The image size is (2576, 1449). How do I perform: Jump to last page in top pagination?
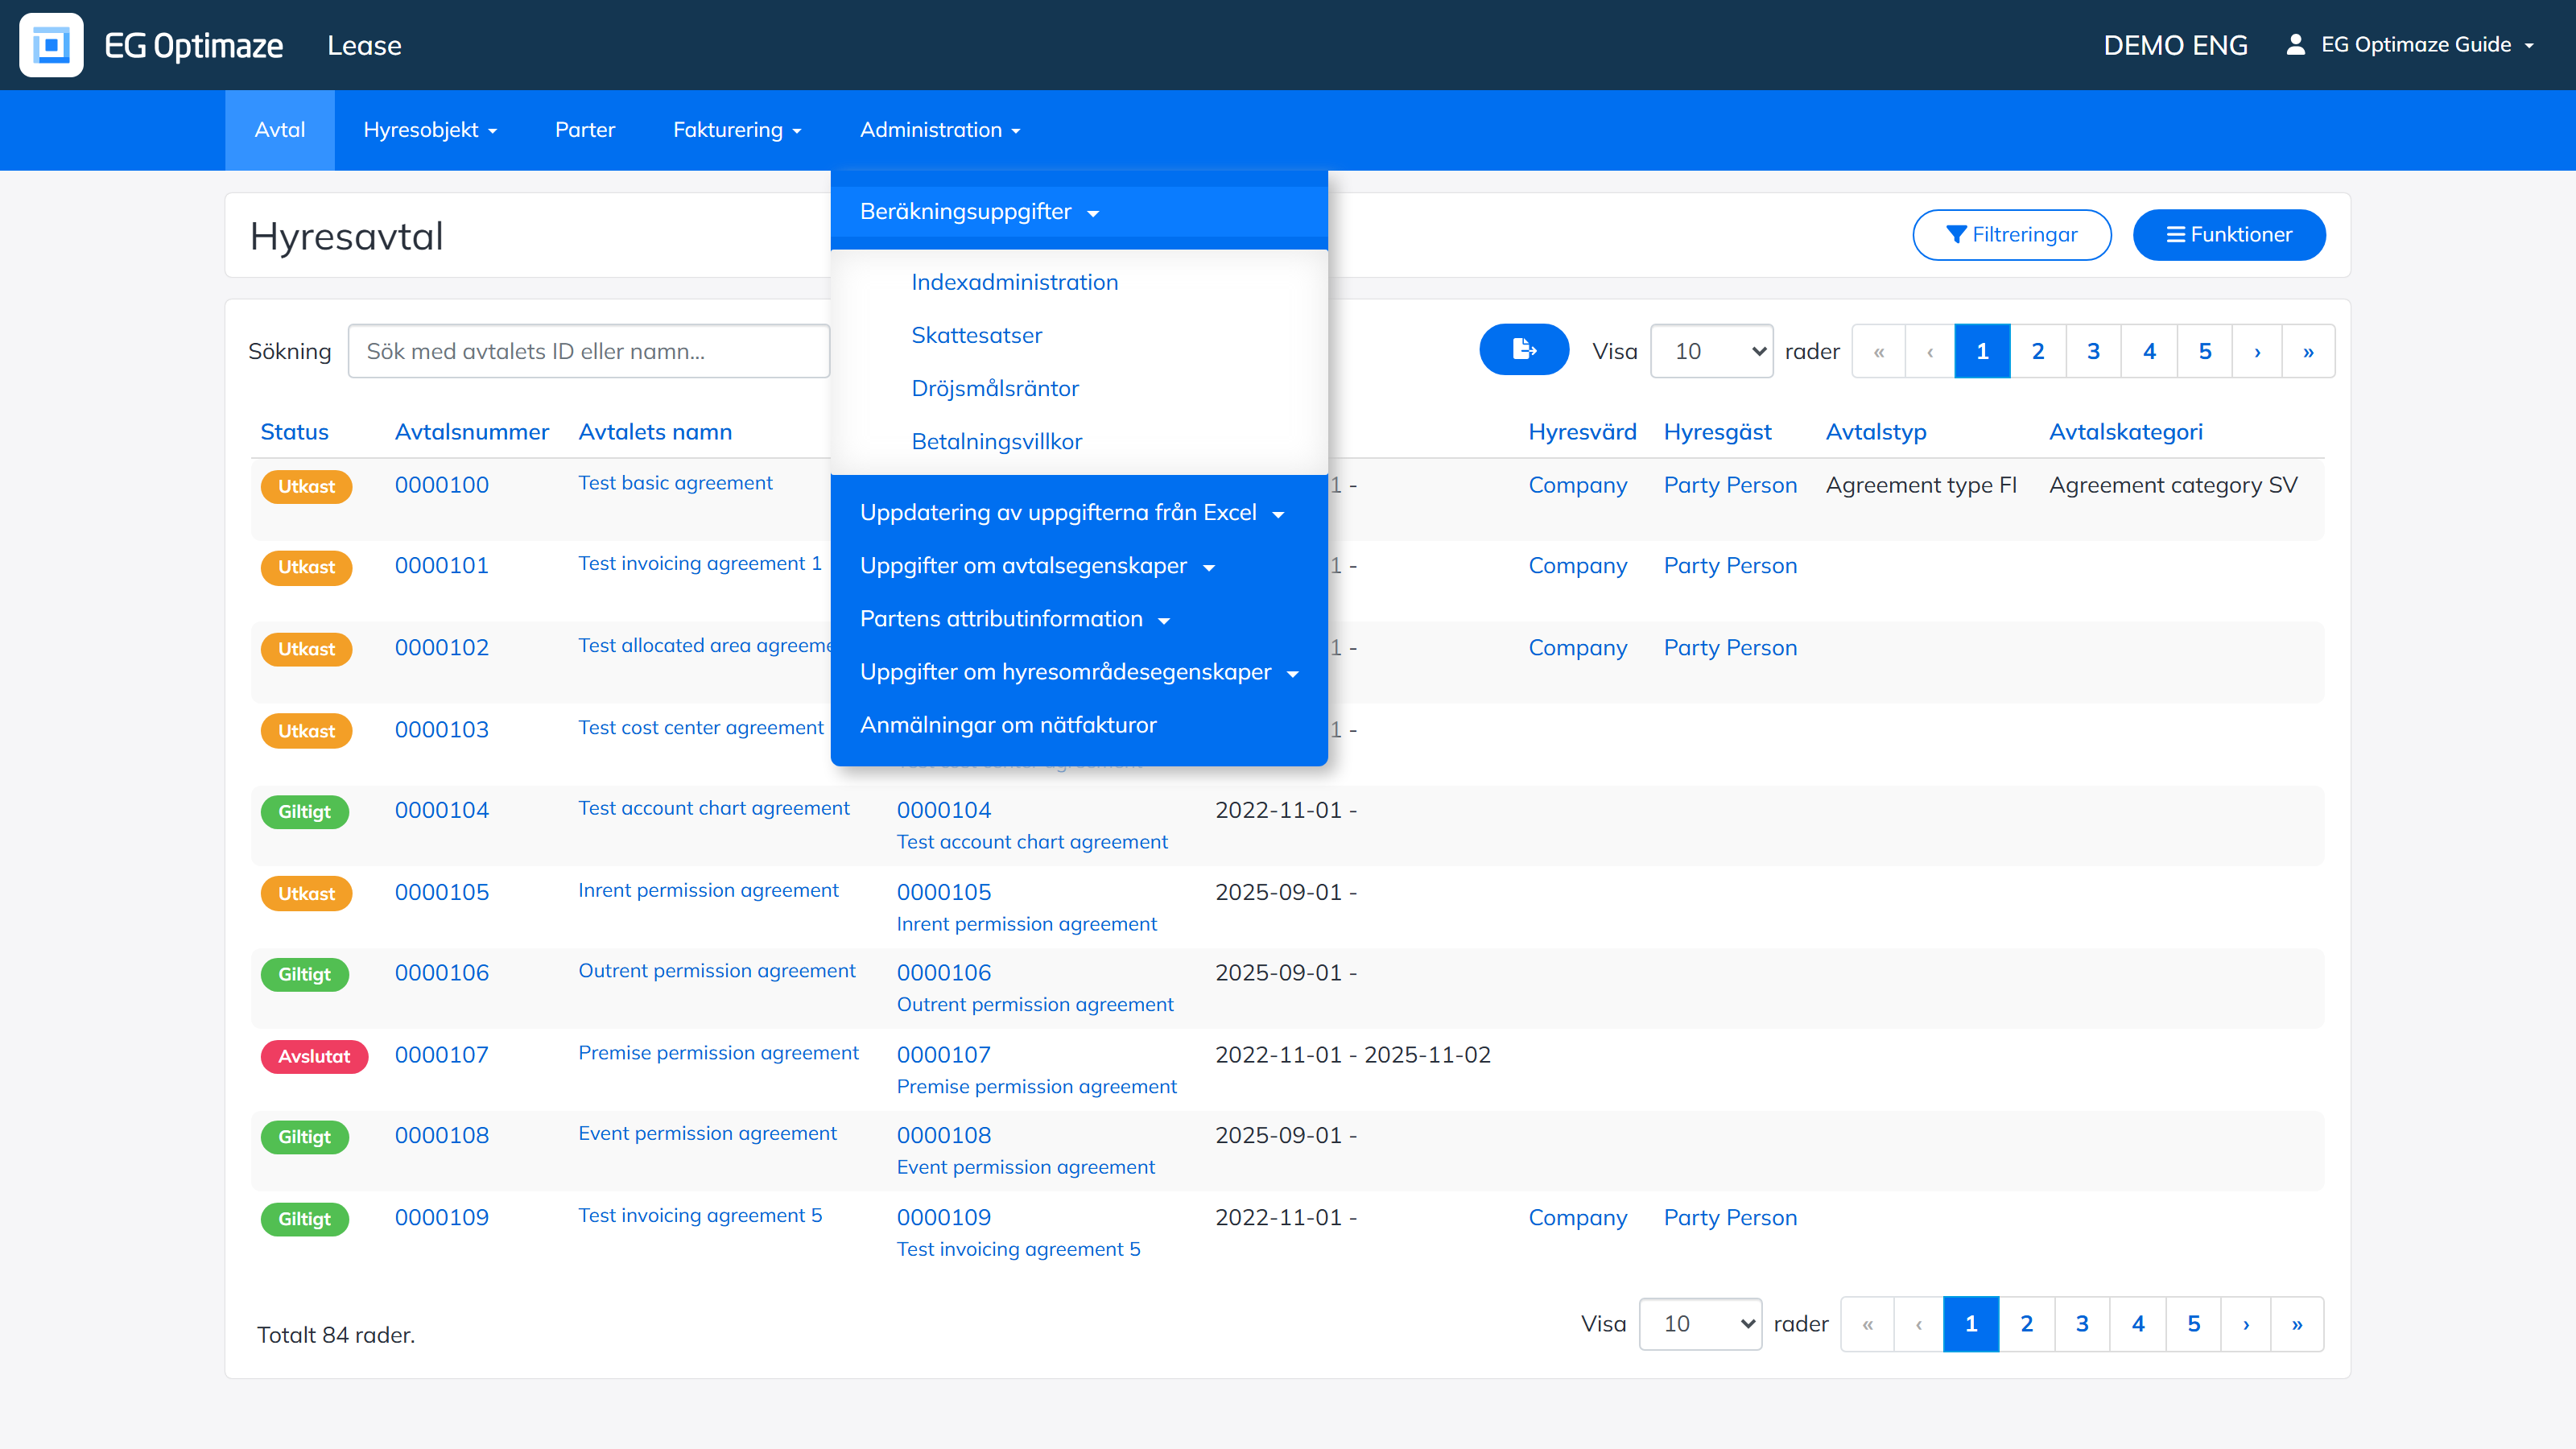point(2308,351)
